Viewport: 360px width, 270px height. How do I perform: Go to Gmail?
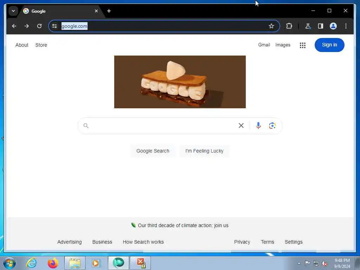point(264,45)
